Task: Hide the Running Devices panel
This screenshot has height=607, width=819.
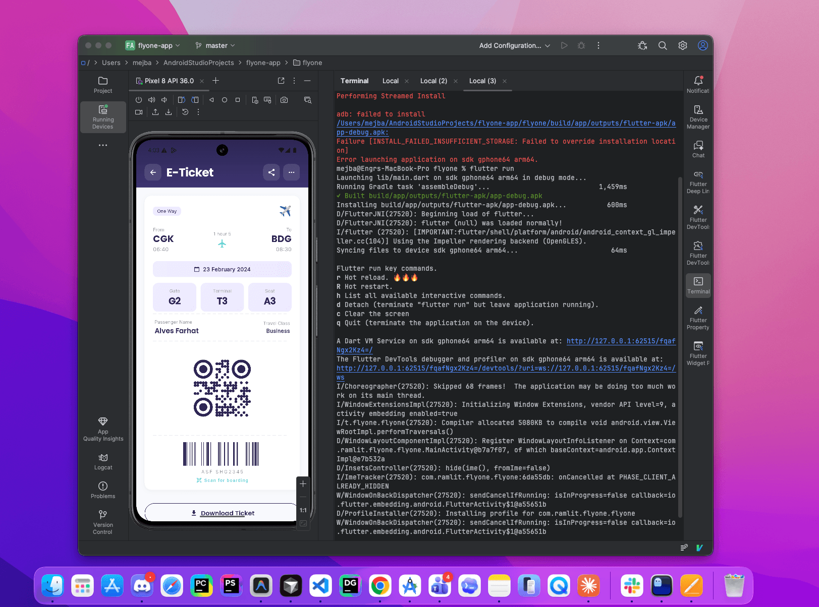Action: [x=307, y=81]
